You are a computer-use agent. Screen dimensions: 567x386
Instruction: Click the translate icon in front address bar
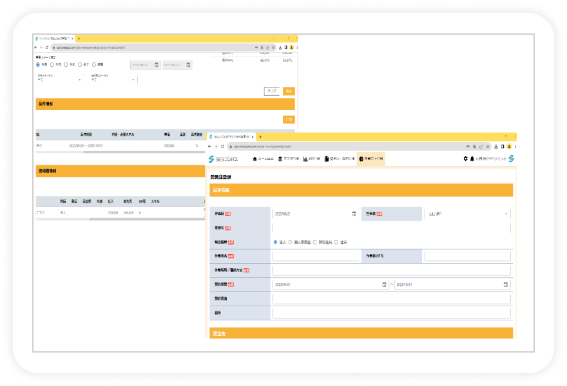(474, 147)
